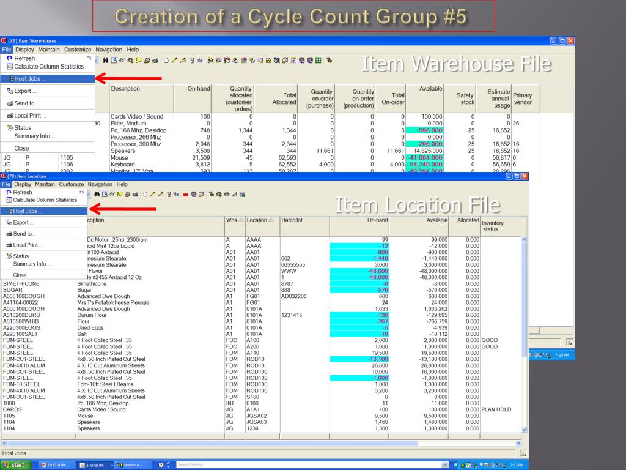The width and height of the screenshot is (626, 470).
Task: Click binoculars find icon in Item Warehouses toolbar
Action: tap(105, 61)
